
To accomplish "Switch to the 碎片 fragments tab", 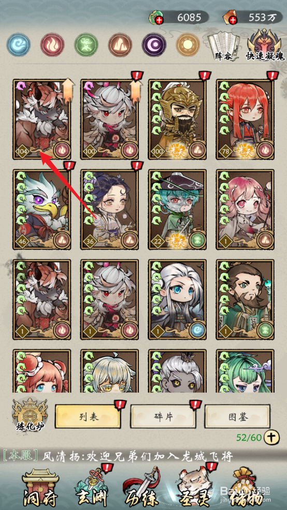I will 163,417.
